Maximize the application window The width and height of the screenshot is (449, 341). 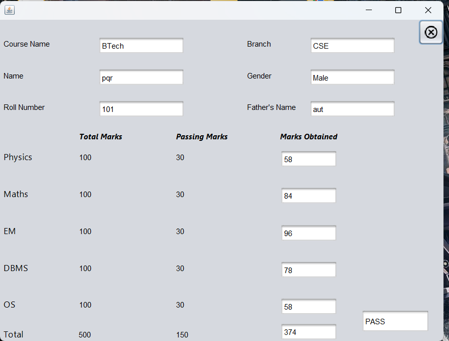[398, 10]
